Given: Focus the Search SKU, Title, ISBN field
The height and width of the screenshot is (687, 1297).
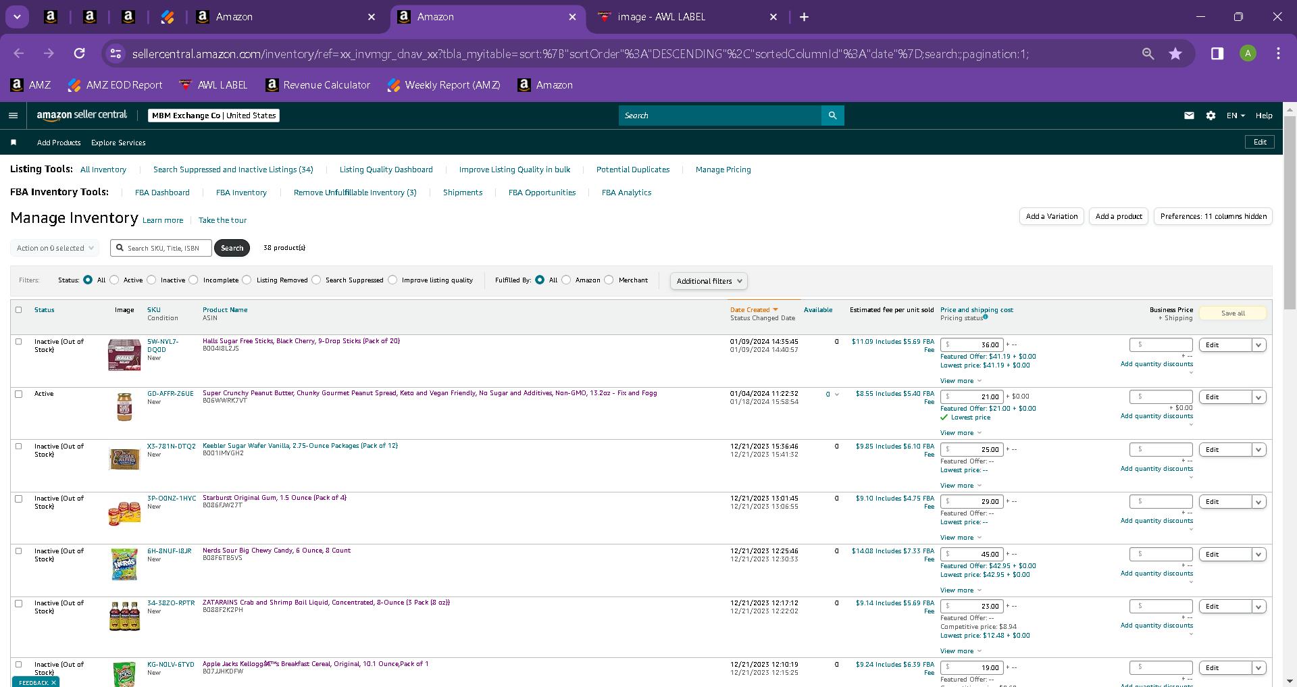Looking at the screenshot, I should pos(161,248).
